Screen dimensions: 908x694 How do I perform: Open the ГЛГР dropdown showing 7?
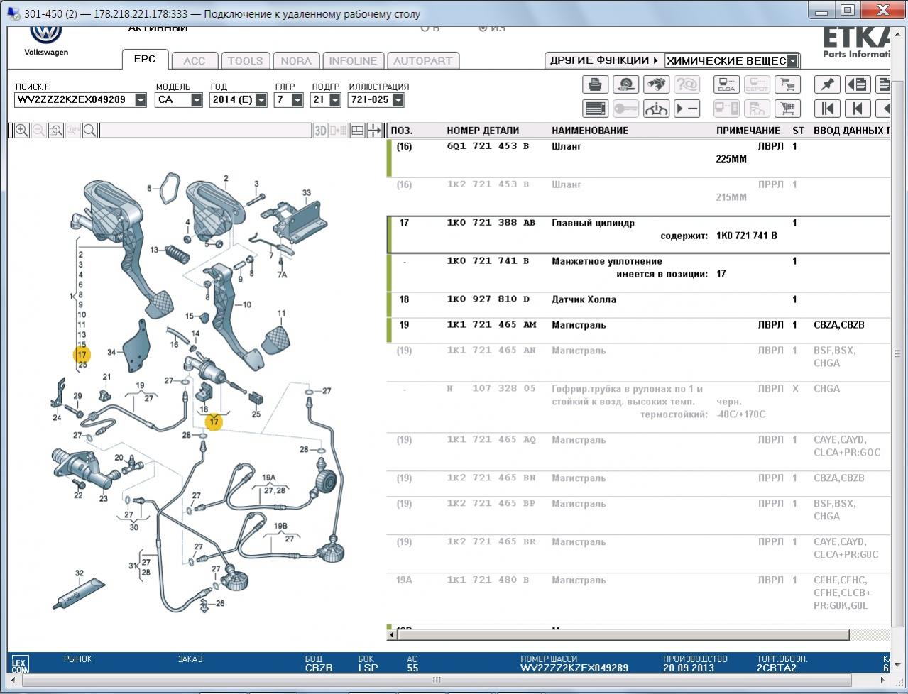(x=297, y=100)
